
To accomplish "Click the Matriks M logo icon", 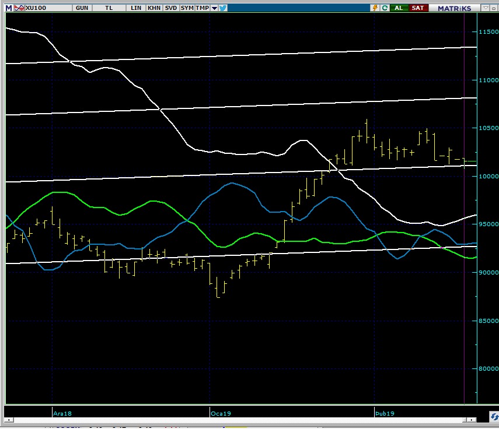I will 8,8.
